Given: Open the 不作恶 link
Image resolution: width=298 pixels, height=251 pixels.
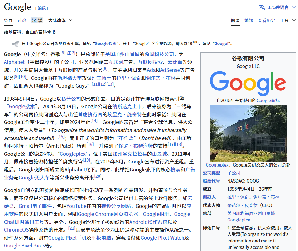Looking at the screenshot, I should pos(126,138).
